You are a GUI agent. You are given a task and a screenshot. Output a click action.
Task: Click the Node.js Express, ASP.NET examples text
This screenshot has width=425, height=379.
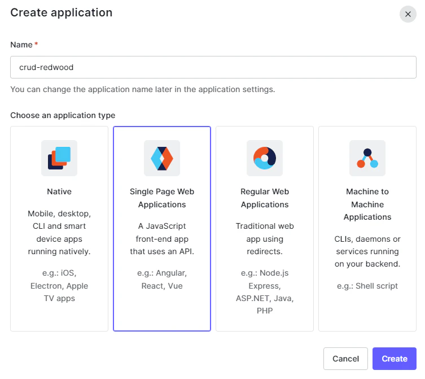point(265,292)
